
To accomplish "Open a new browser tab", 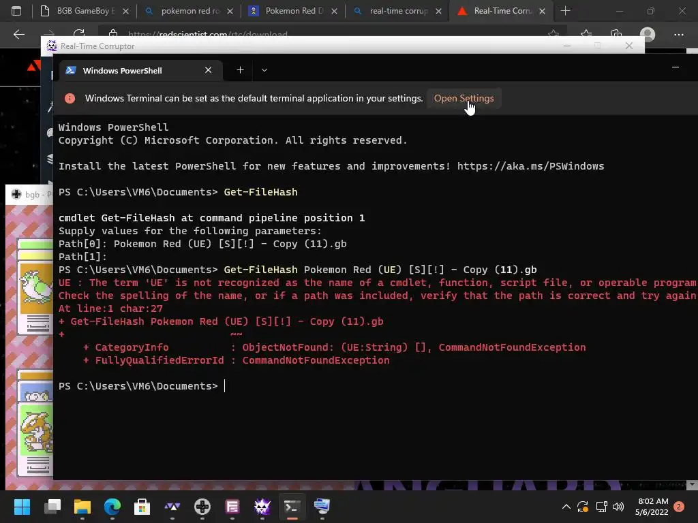I will tap(565, 11).
